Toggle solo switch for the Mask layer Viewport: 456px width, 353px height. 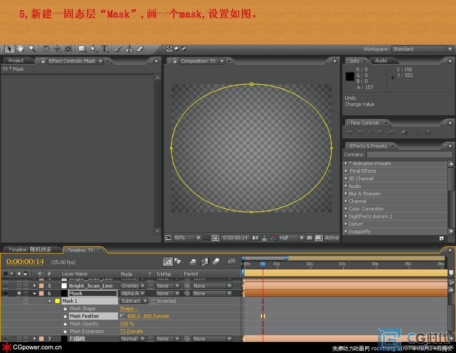point(19,293)
